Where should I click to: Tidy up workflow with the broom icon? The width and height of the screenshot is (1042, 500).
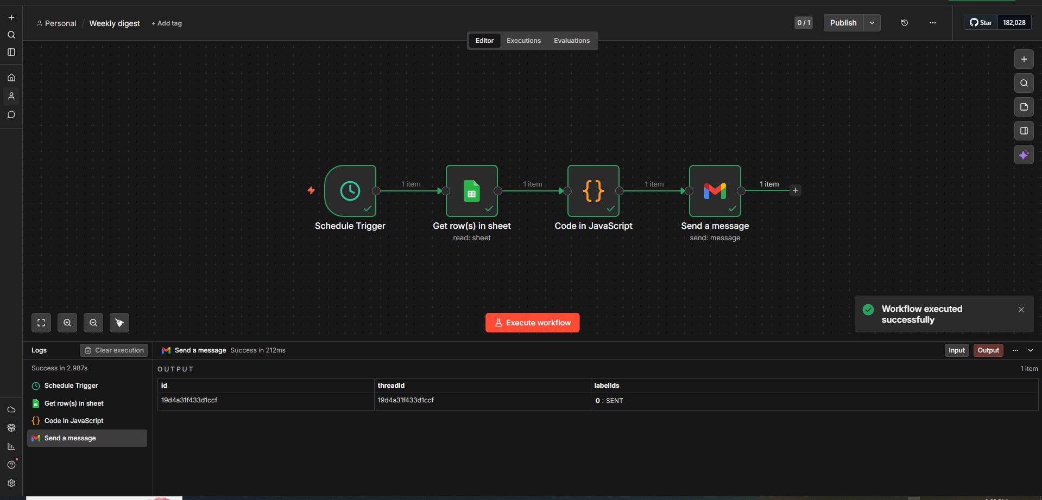[x=119, y=322]
